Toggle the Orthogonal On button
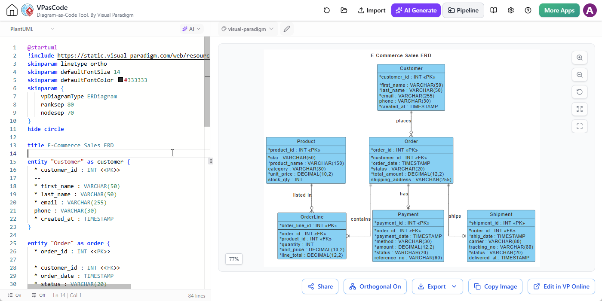This screenshot has width=602, height=301. [376, 286]
